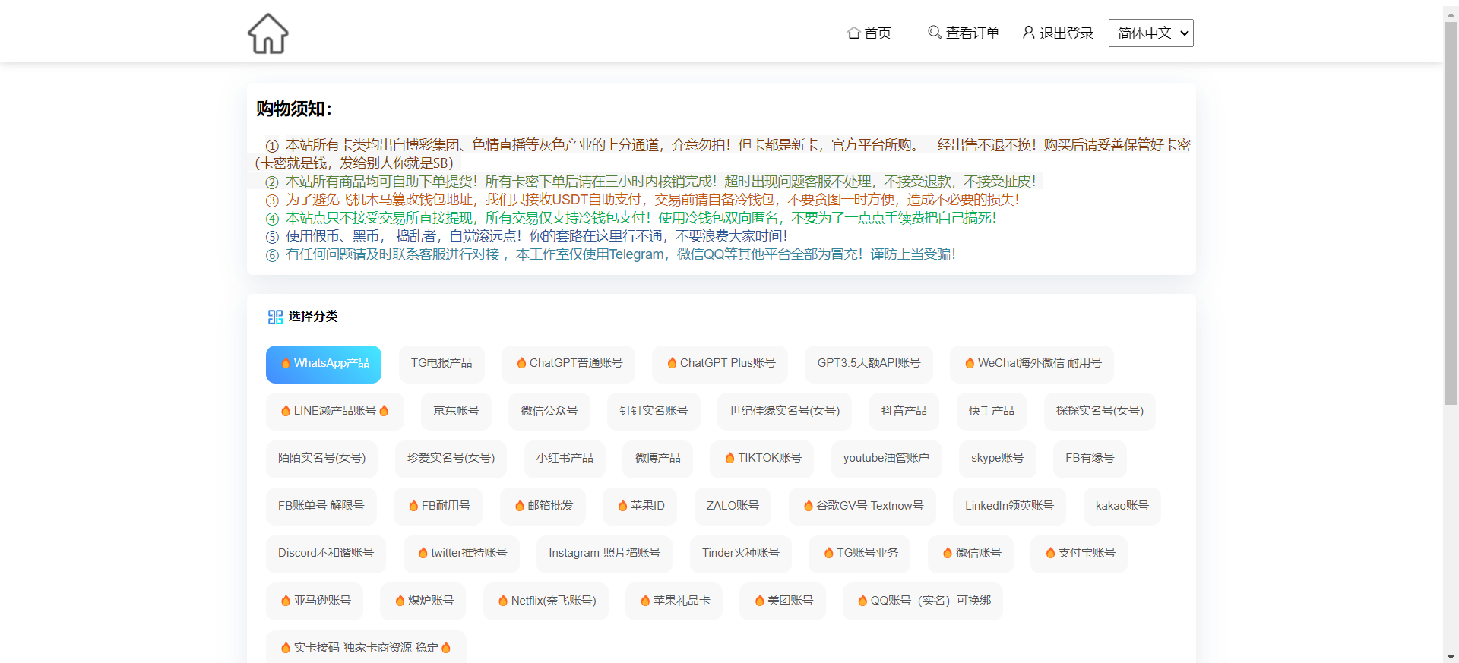Open 查看订单 order lookup
Viewport: 1459px width, 663px height.
[x=964, y=33]
